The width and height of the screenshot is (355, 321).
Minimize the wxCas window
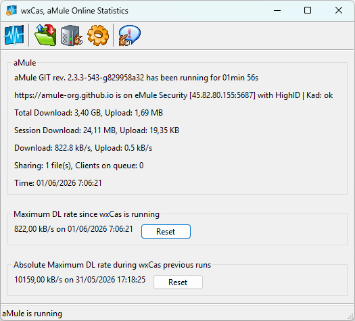click(277, 10)
